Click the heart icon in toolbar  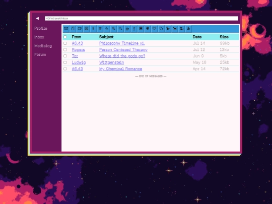[154, 29]
